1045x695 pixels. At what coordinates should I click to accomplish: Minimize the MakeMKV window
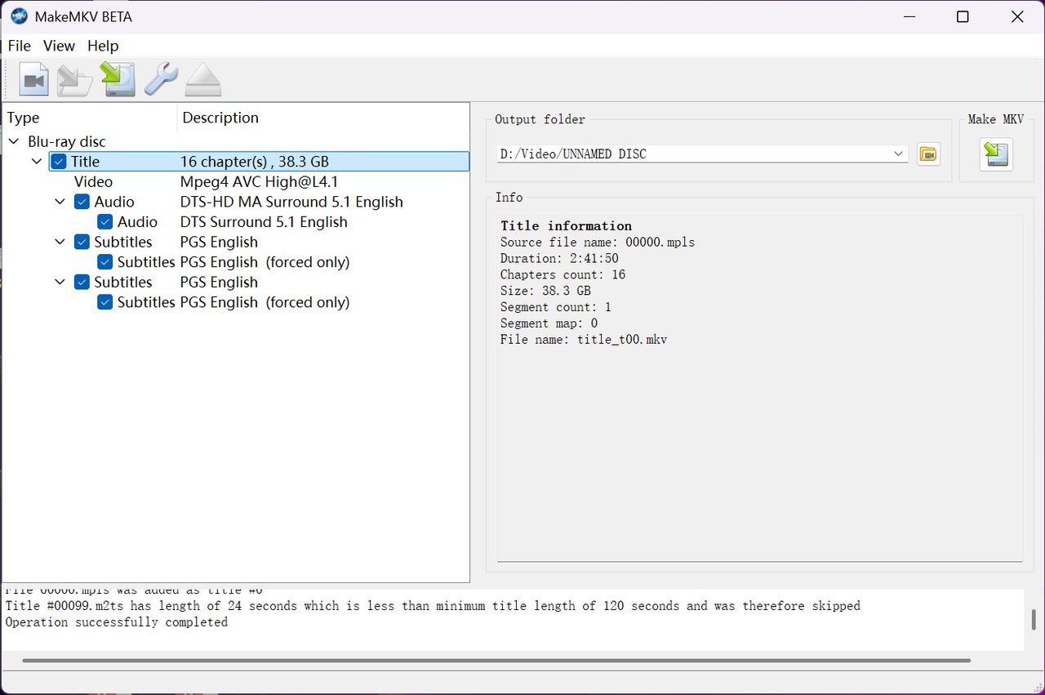(x=908, y=16)
